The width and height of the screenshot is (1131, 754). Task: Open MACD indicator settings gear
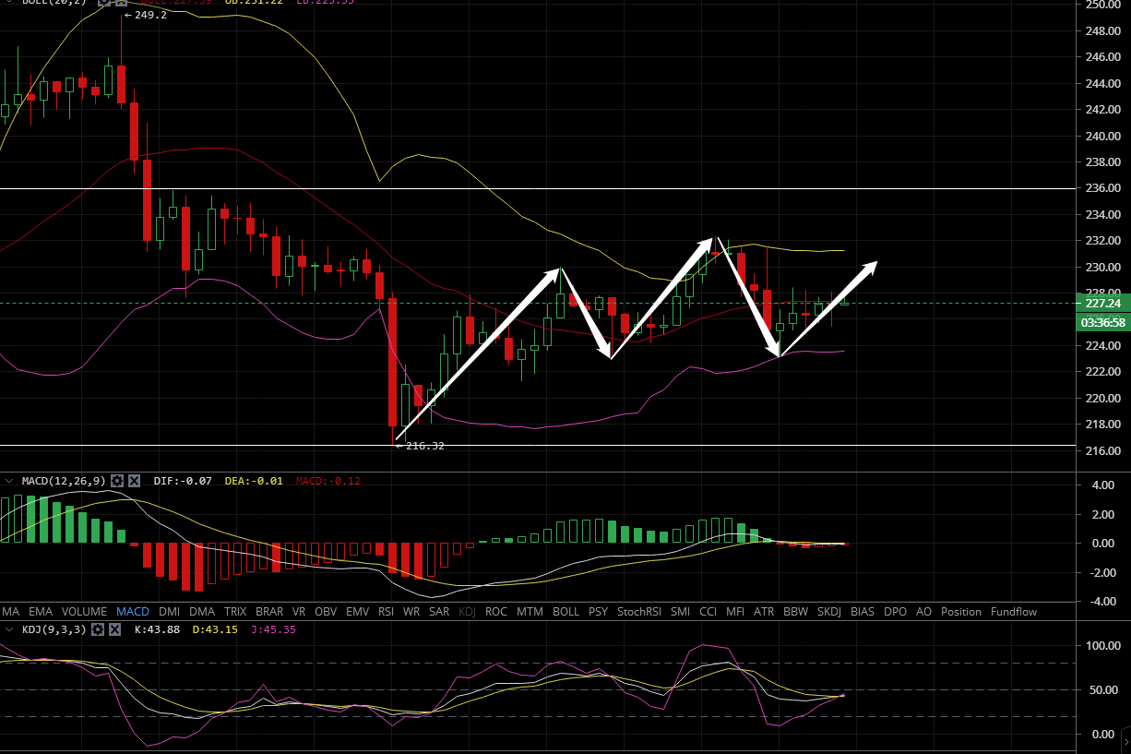(117, 481)
